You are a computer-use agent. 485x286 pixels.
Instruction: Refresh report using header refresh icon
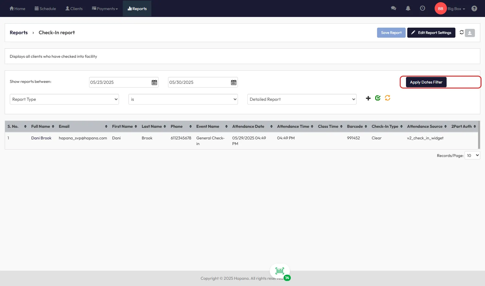[461, 32]
